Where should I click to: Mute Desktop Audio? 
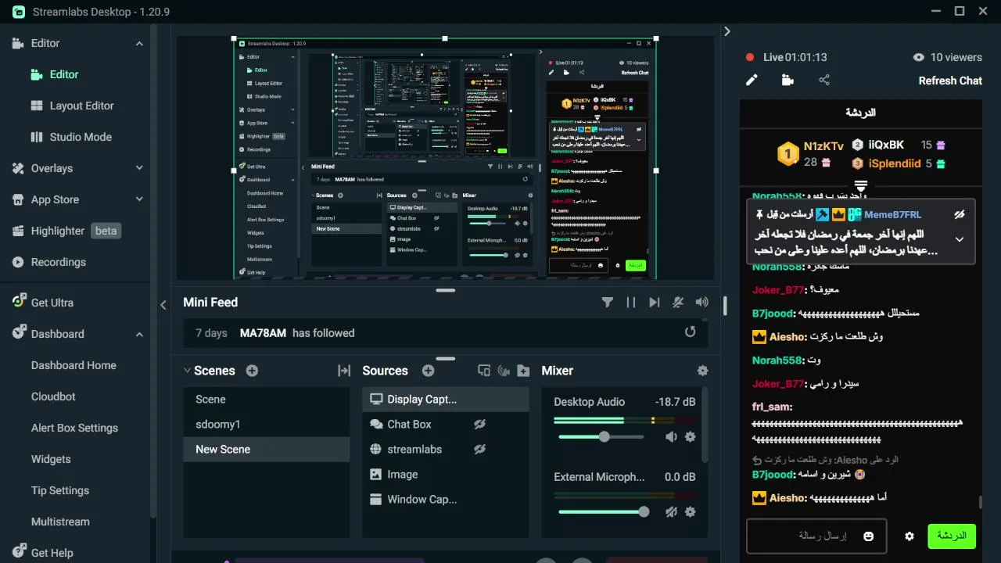[x=671, y=437]
